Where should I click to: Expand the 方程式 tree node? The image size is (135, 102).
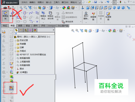tap(15, 51)
